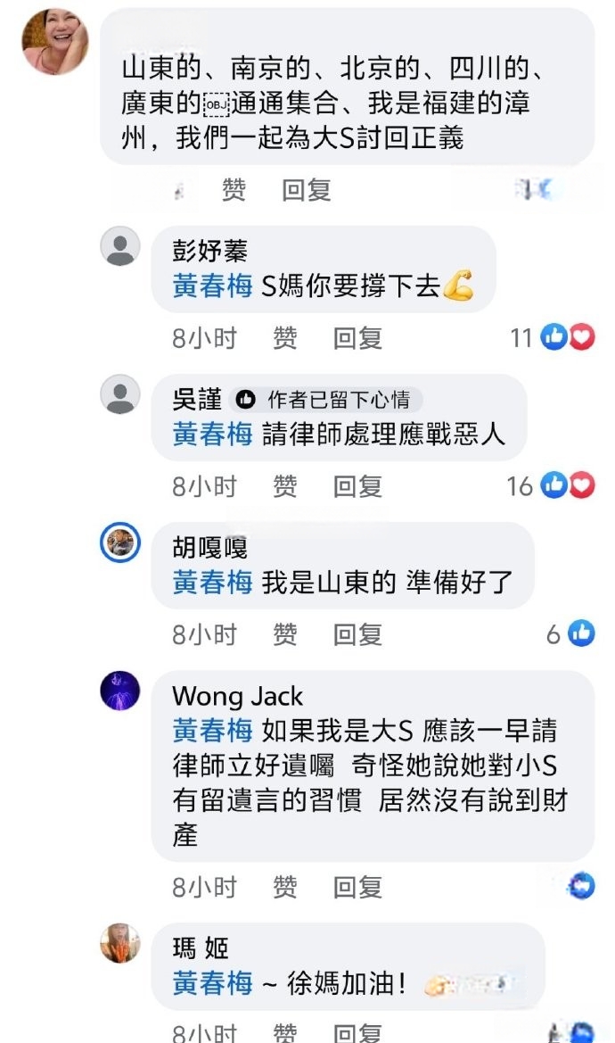This screenshot has height=1043, width=615.
Task: Click 黃春梅 mention in Wong Jack's comment
Action: point(212,731)
